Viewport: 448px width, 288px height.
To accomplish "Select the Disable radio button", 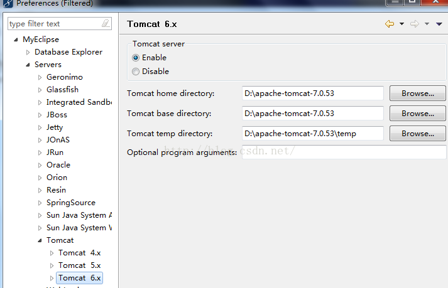I will (136, 72).
